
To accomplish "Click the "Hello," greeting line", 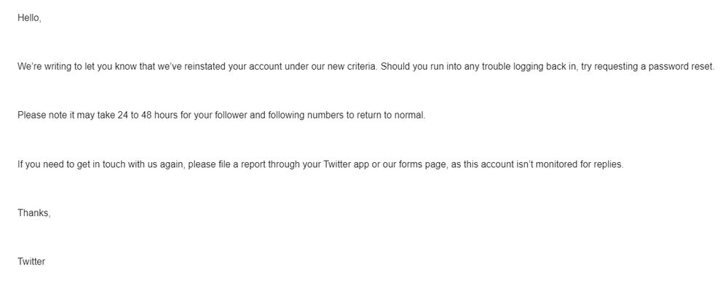I will [x=29, y=18].
